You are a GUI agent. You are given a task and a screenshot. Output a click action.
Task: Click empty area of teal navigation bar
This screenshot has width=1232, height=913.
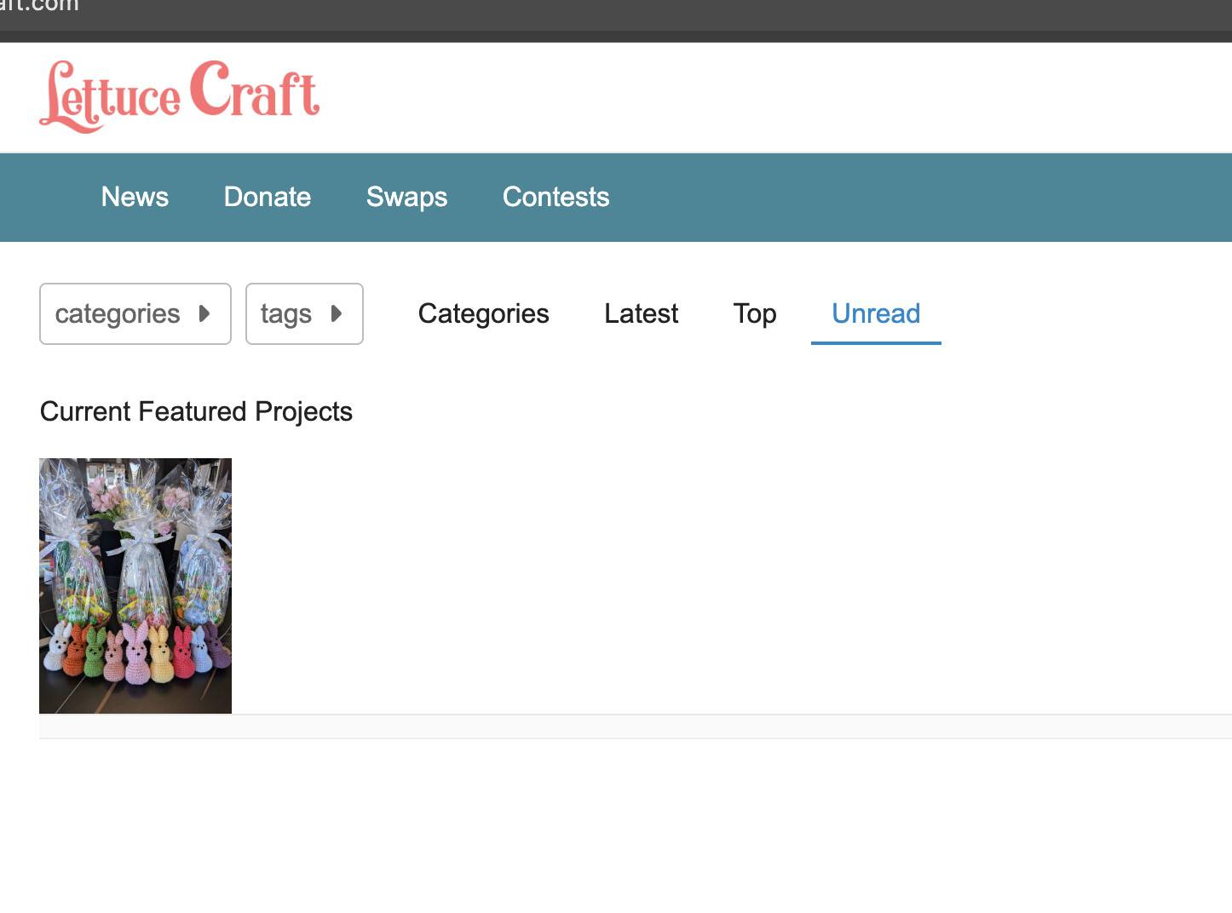pyautogui.click(x=920, y=198)
